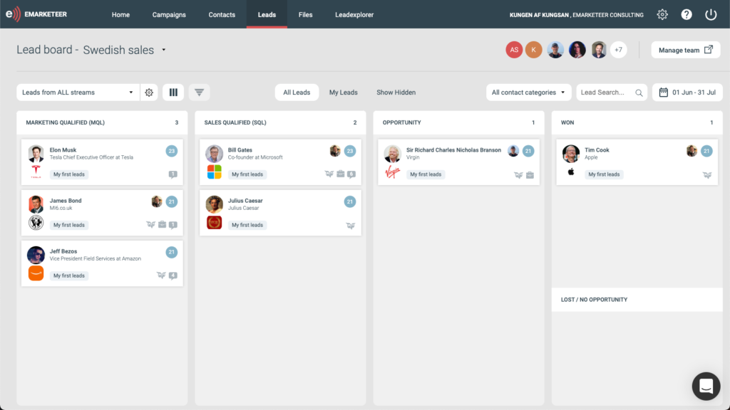Image resolution: width=730 pixels, height=410 pixels.
Task: Open the Files tab
Action: 305,14
